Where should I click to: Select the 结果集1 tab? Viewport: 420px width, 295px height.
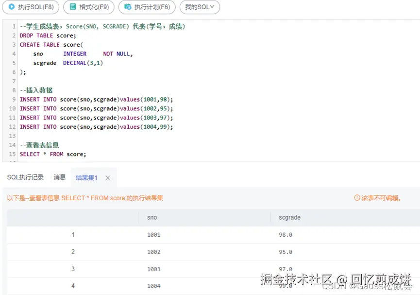point(86,178)
